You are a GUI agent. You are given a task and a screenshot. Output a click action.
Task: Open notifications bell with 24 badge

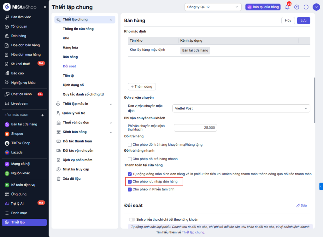287,7
